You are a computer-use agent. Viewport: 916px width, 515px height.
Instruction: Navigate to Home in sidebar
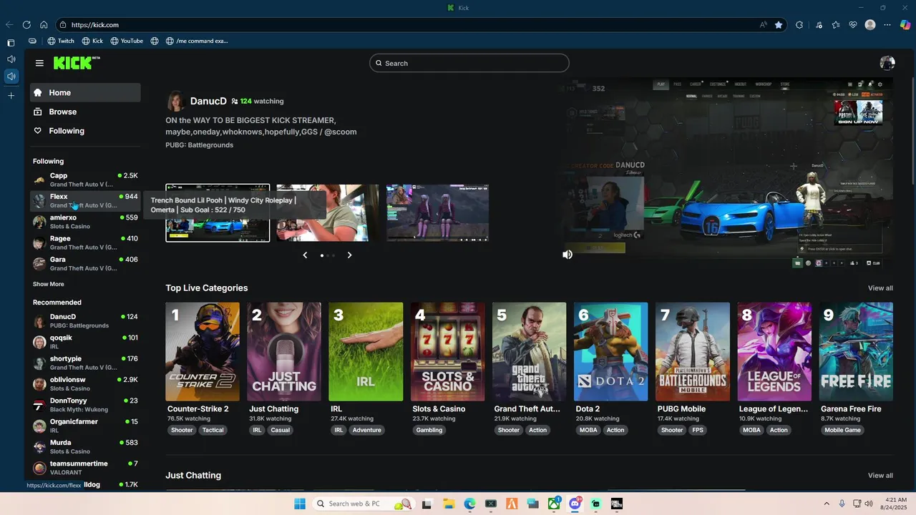point(85,92)
